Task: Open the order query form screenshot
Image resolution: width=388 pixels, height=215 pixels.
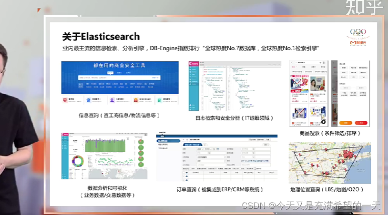Action: [217, 158]
